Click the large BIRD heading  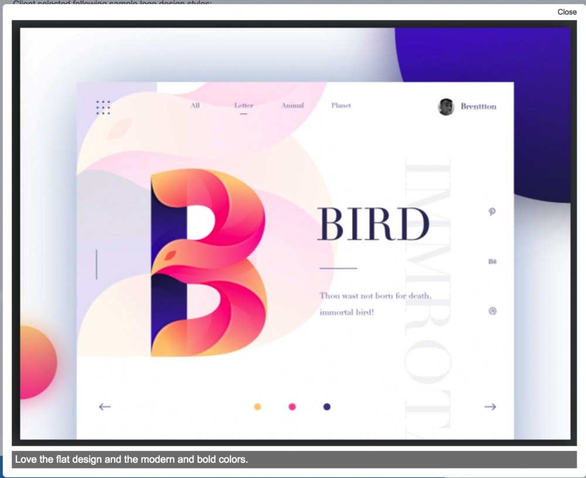point(374,225)
